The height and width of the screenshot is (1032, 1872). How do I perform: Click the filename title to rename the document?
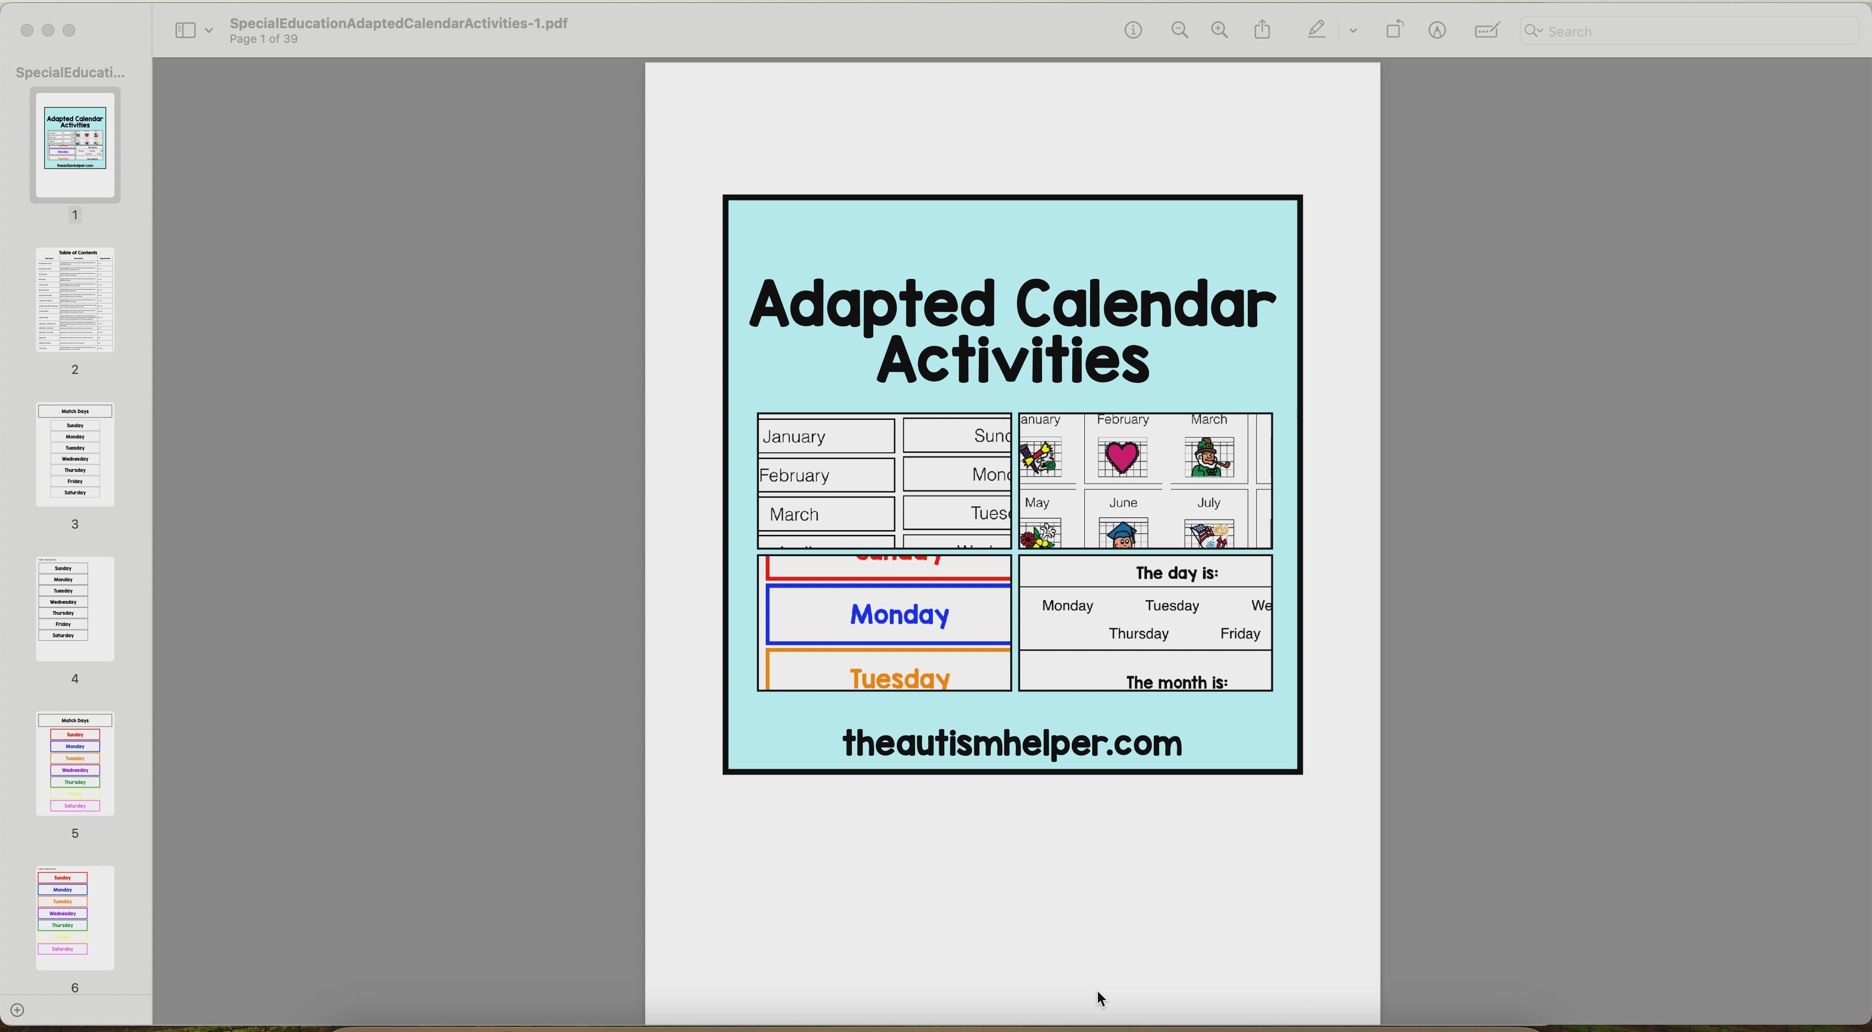coord(398,22)
